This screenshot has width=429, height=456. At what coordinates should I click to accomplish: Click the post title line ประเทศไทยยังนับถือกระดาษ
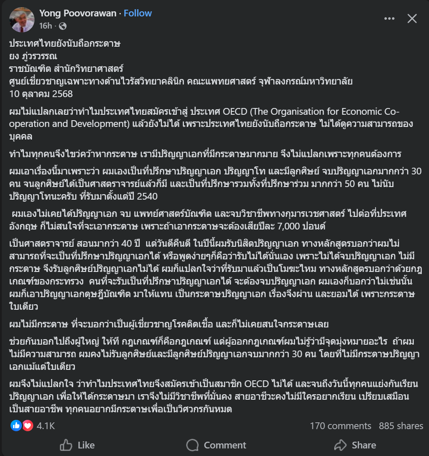(x=65, y=44)
